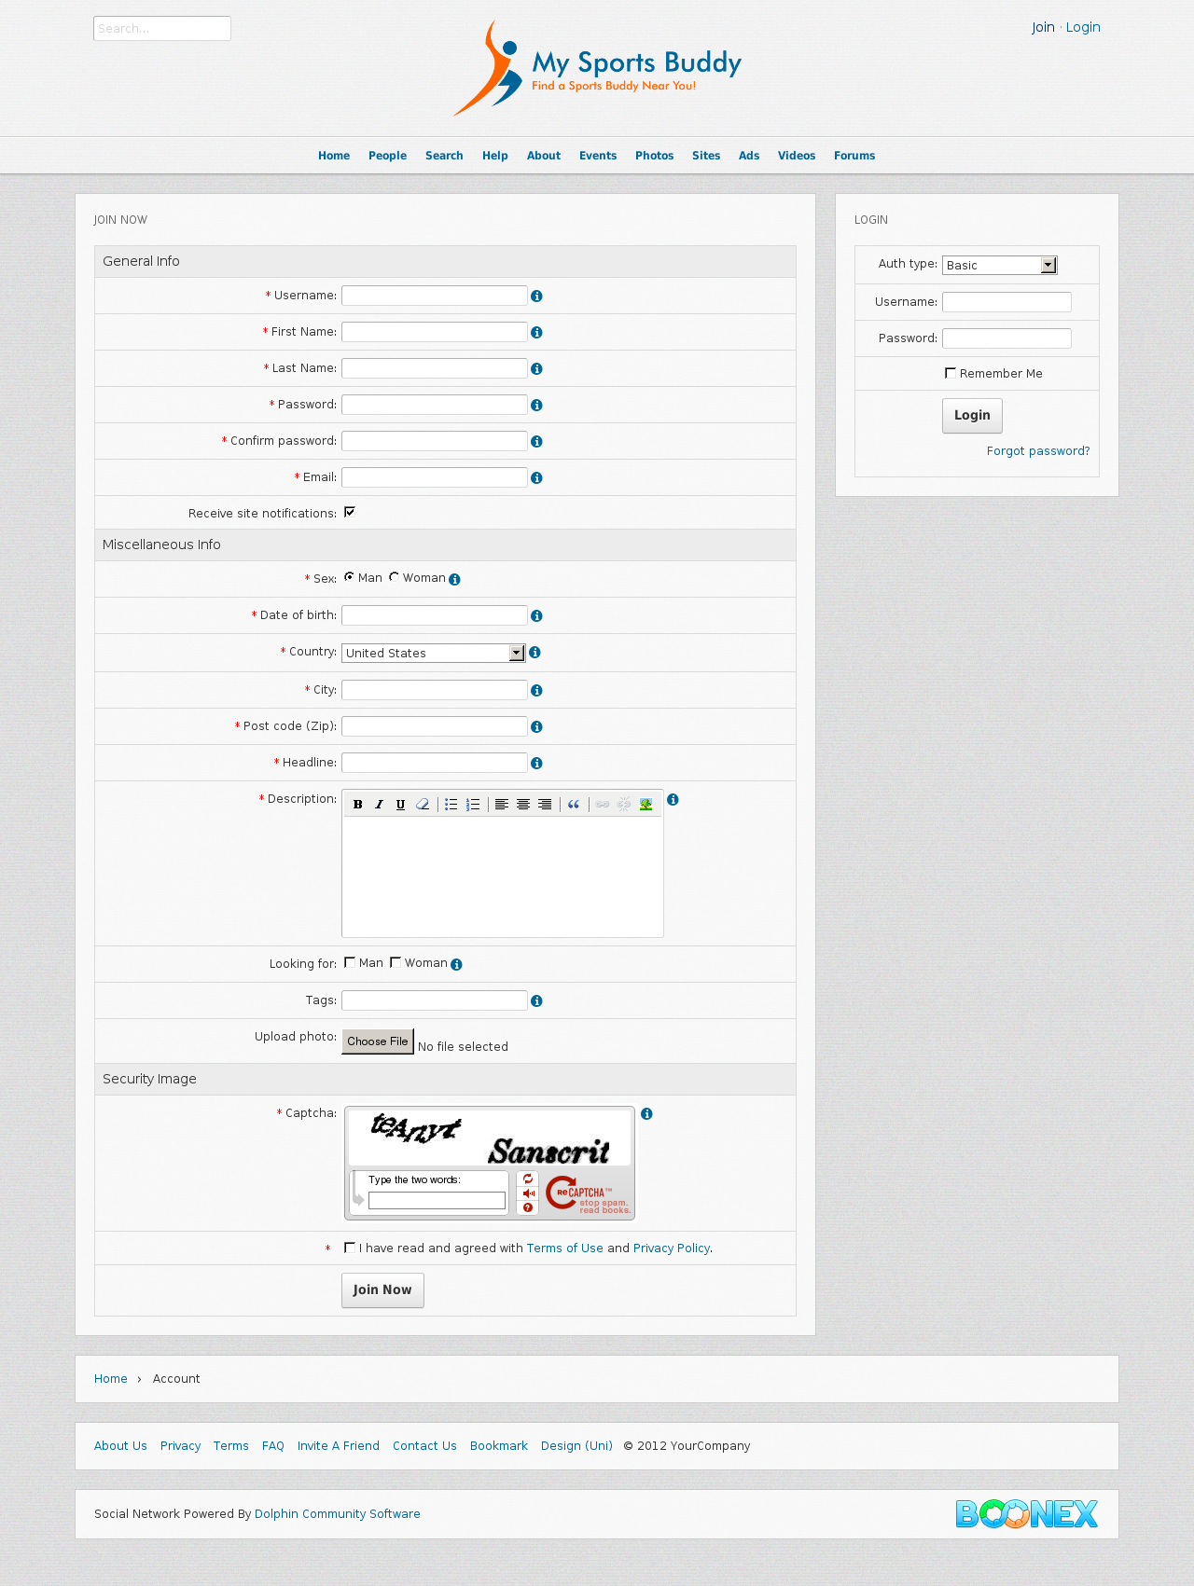Apply underline in the Description editor
Screen dimensions: 1194x1586
(400, 805)
